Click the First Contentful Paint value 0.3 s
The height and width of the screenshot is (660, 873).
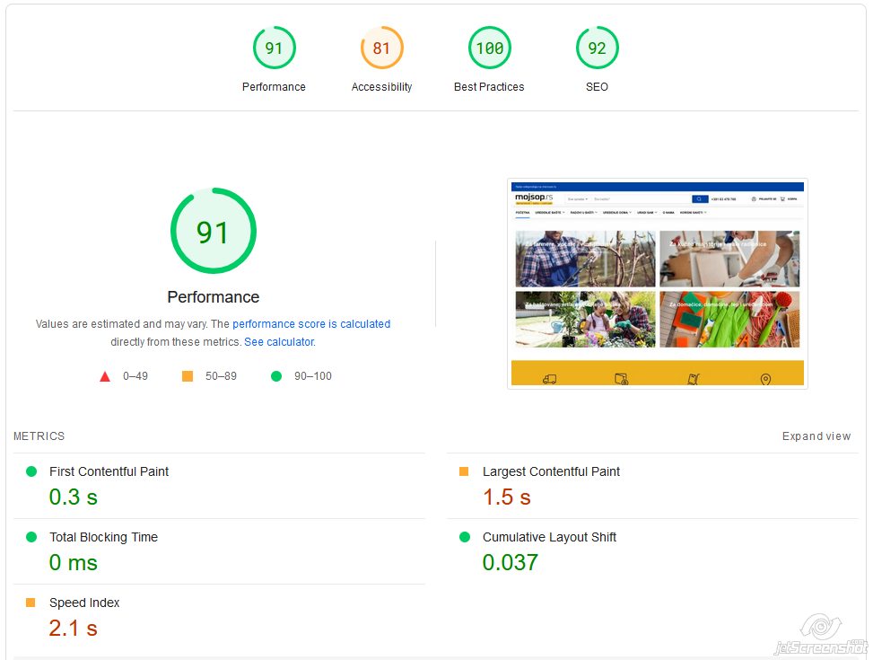tap(74, 497)
